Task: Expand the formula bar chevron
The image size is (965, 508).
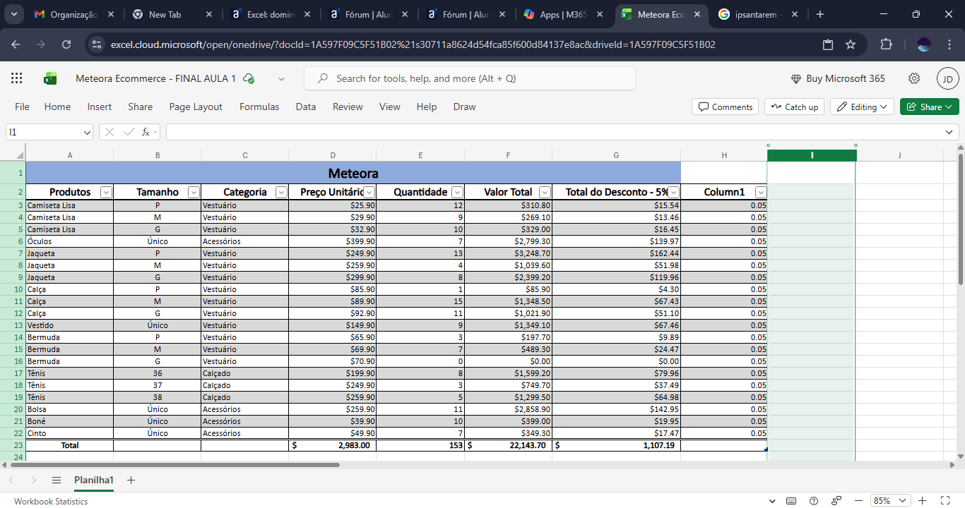Action: coord(949,132)
